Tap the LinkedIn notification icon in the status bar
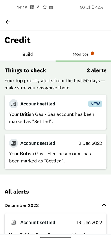Viewport: 111px width, 241px height. coord(32,7)
